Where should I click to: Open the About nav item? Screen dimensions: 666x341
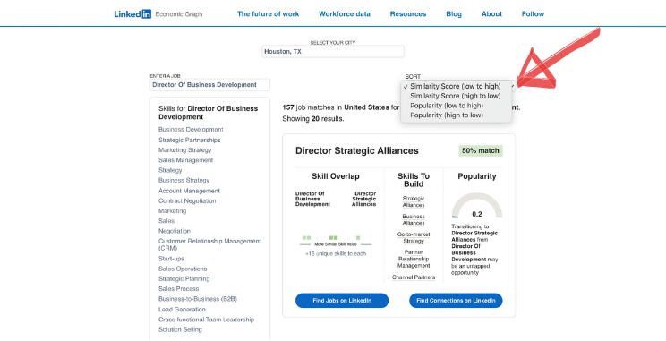491,14
